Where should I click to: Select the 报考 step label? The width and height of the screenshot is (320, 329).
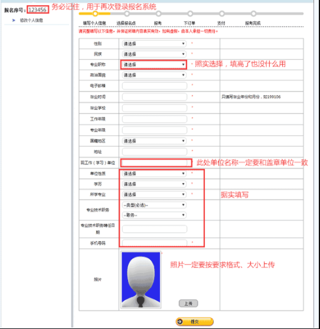click(158, 23)
